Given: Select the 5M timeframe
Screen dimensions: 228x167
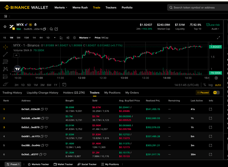Looking at the screenshot, I should click(x=18, y=38).
